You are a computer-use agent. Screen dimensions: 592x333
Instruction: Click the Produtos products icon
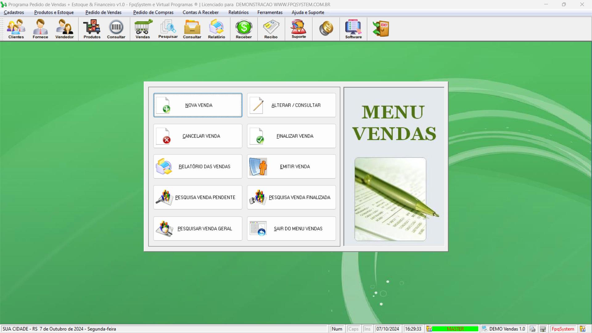pos(92,29)
